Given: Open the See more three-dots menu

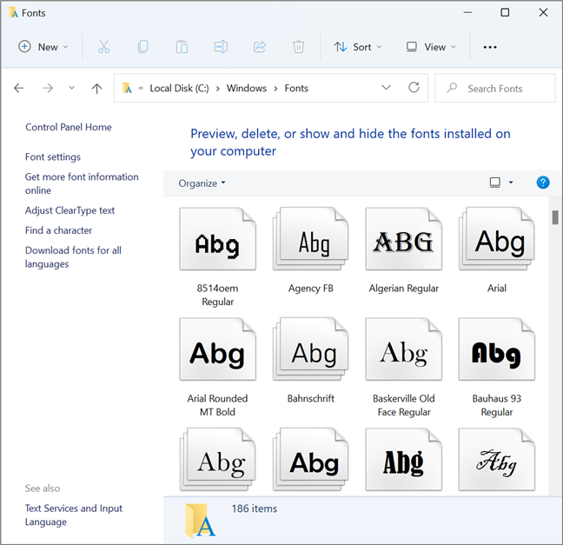Looking at the screenshot, I should click(x=490, y=47).
